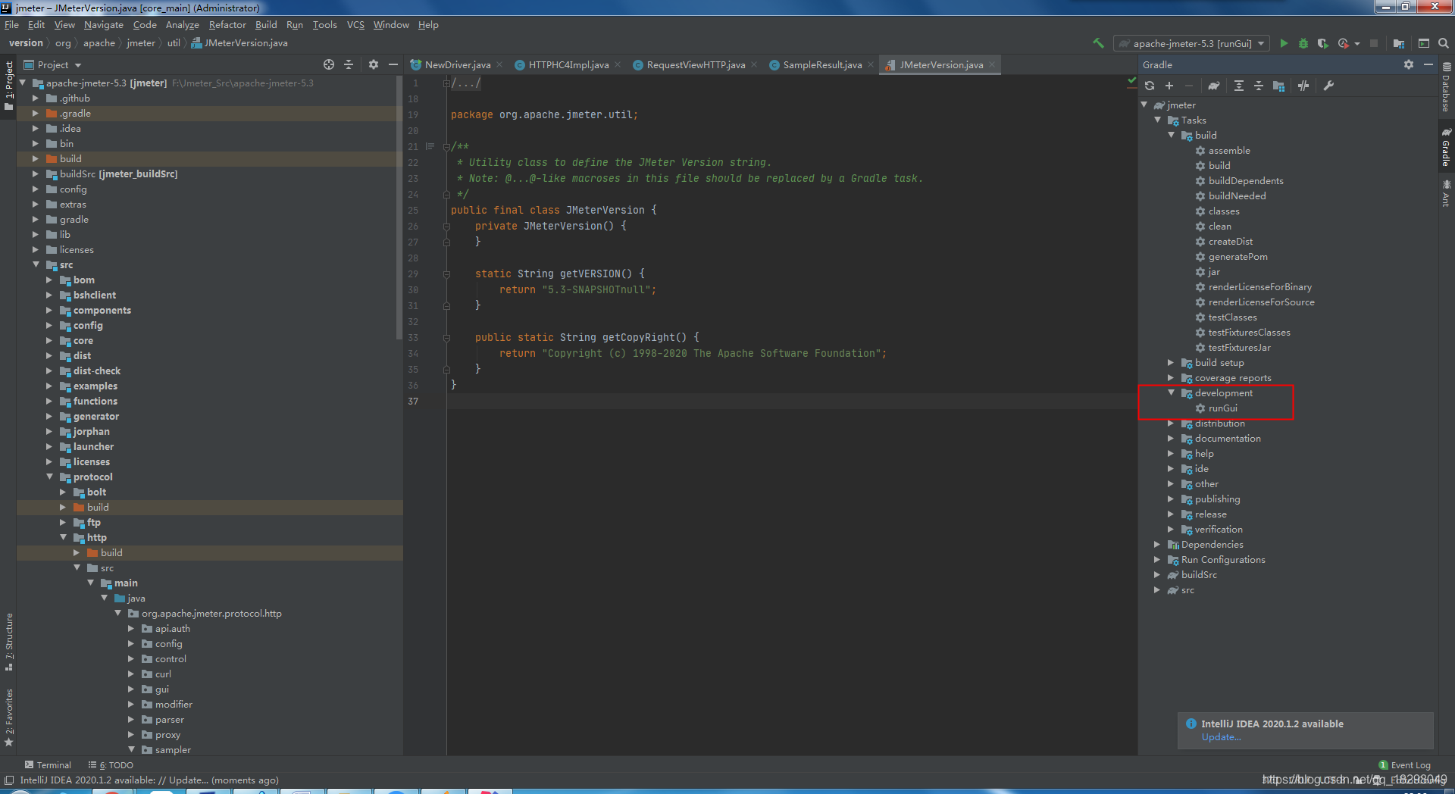Show dependencies icon in the Gradle toolbar
Screen dimensions: 1455x794
pyautogui.click(x=1279, y=86)
